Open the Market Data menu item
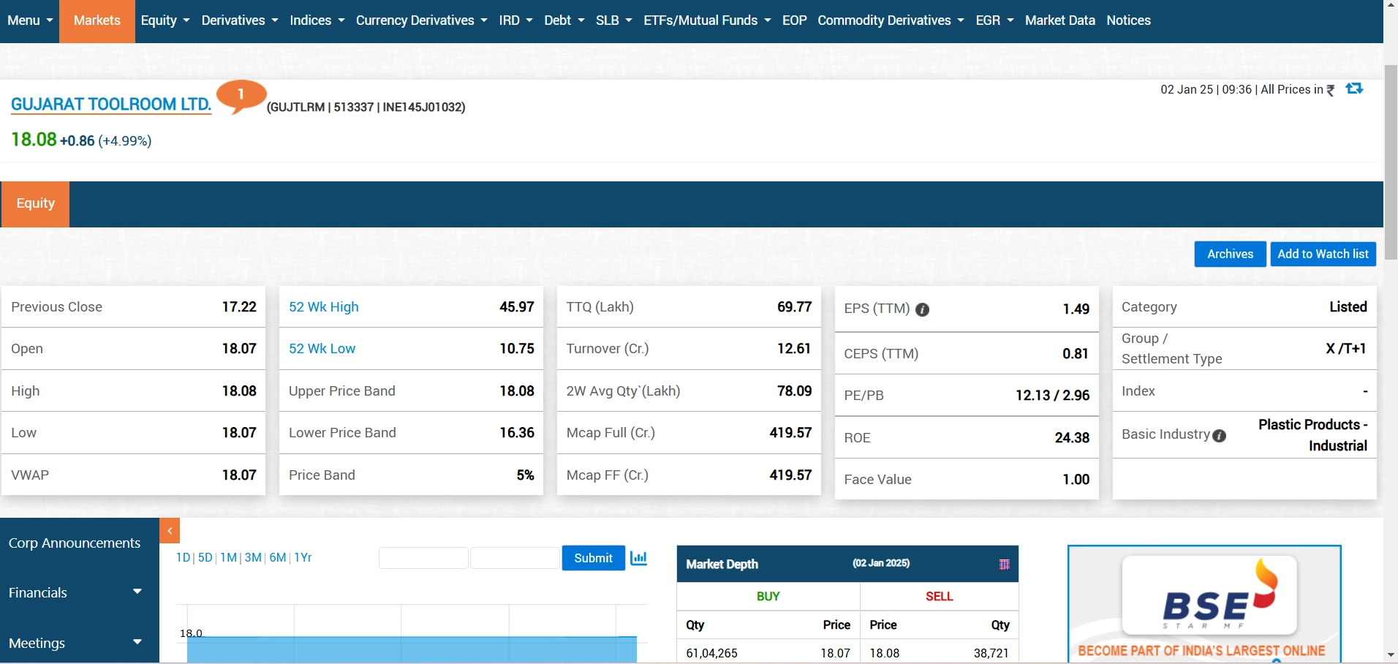 point(1059,20)
